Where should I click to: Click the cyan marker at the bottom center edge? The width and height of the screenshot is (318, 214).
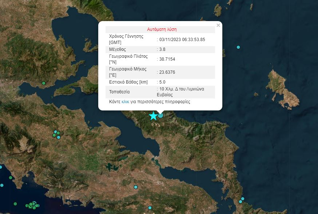[150, 208]
